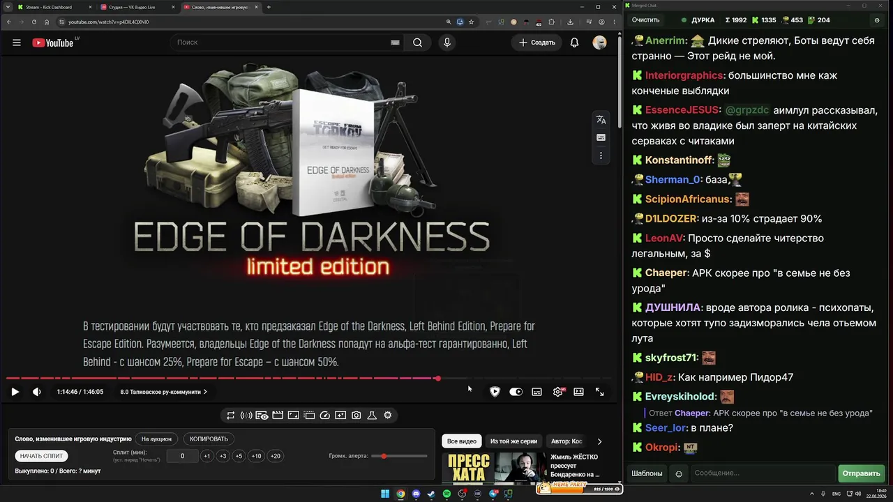This screenshot has width=893, height=502.
Task: Go to YouTube home via the logo
Action: tap(52, 43)
